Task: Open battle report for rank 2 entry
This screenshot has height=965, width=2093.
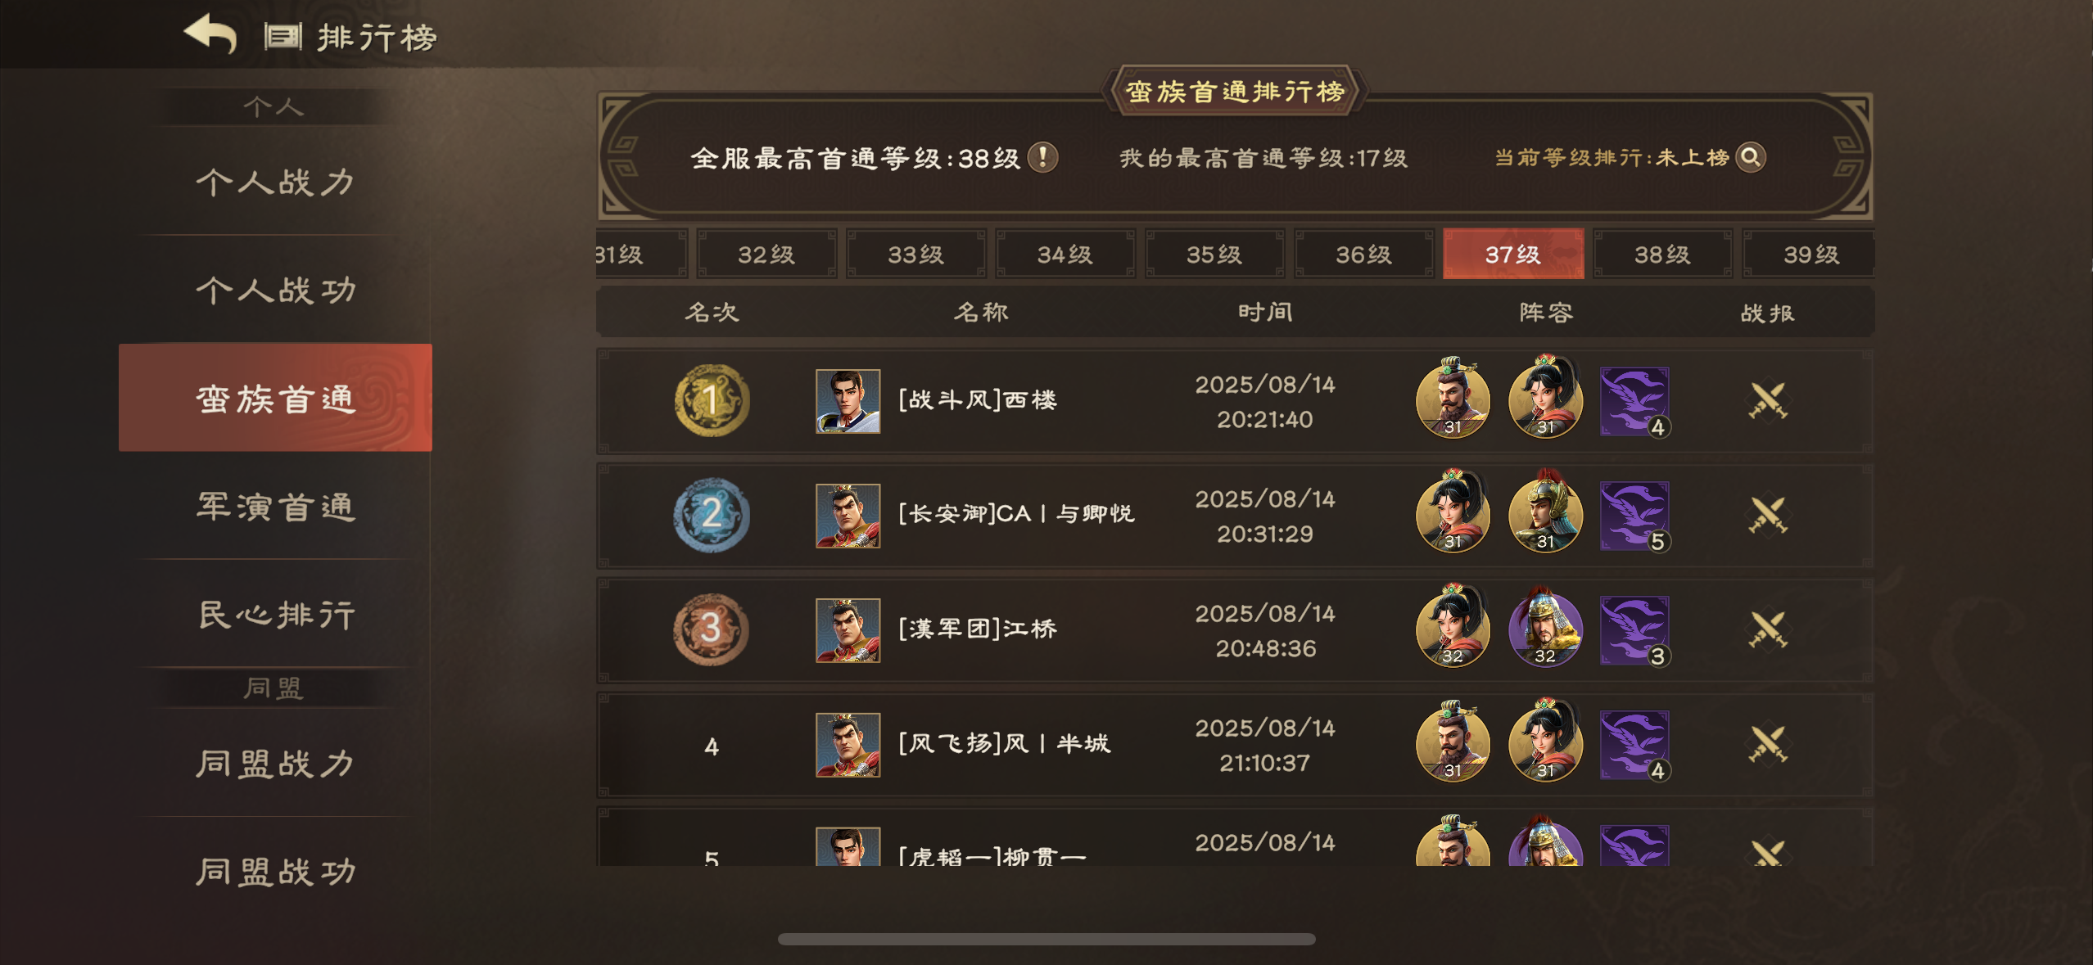Action: tap(1767, 516)
